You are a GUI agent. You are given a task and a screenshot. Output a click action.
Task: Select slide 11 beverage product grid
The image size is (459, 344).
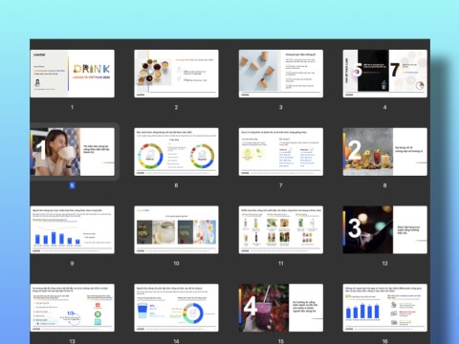281,229
